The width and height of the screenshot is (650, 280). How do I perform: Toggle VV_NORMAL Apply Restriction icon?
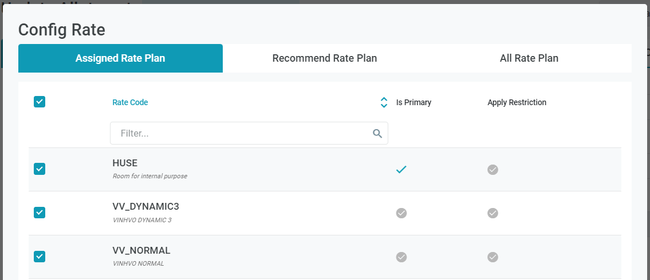493,257
